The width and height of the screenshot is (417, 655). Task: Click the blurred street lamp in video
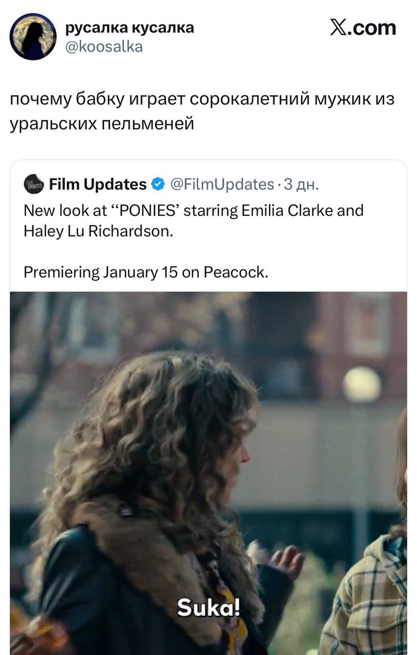362,385
